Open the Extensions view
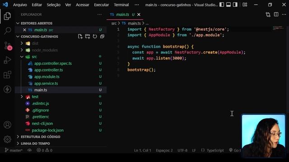Viewport: 289px width, 162px height. tap(7, 75)
